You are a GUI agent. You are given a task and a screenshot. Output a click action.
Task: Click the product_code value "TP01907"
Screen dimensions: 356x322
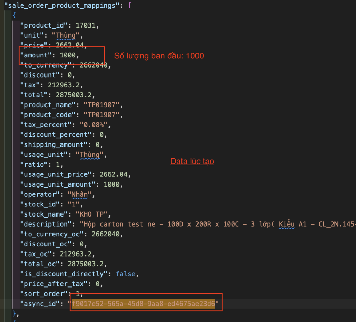[101, 115]
